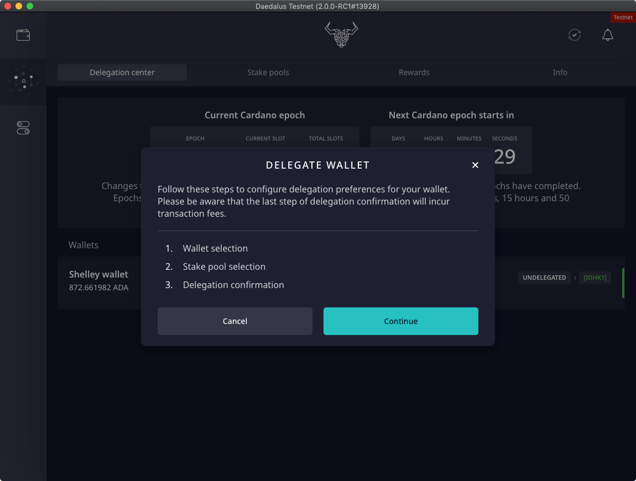Open the Stake pools tab
This screenshot has width=636, height=481.
pos(268,72)
